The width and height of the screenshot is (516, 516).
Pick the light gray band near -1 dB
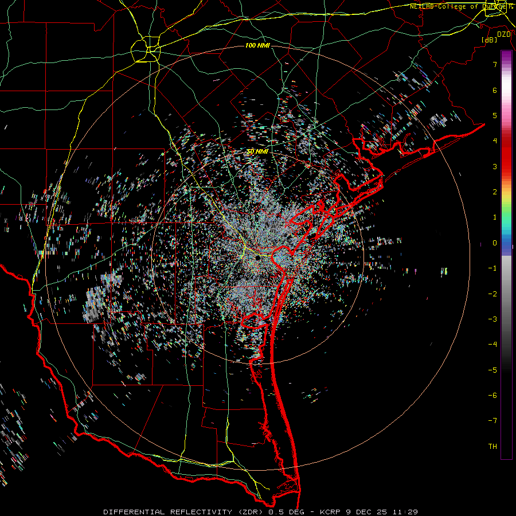coord(506,267)
